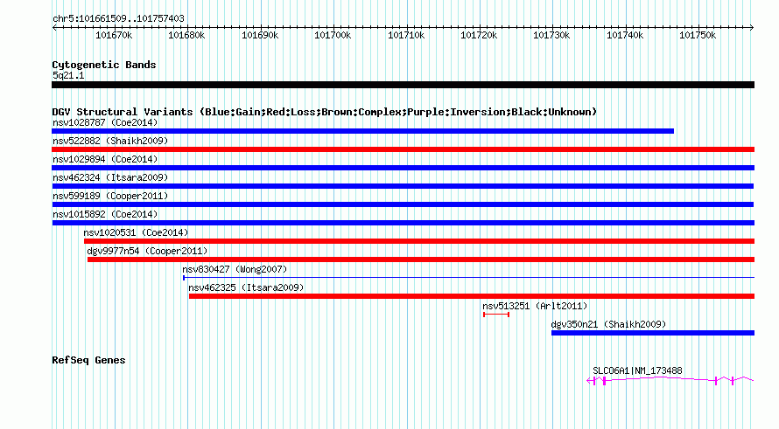Click the 101670k ruler tick label

[x=114, y=35]
